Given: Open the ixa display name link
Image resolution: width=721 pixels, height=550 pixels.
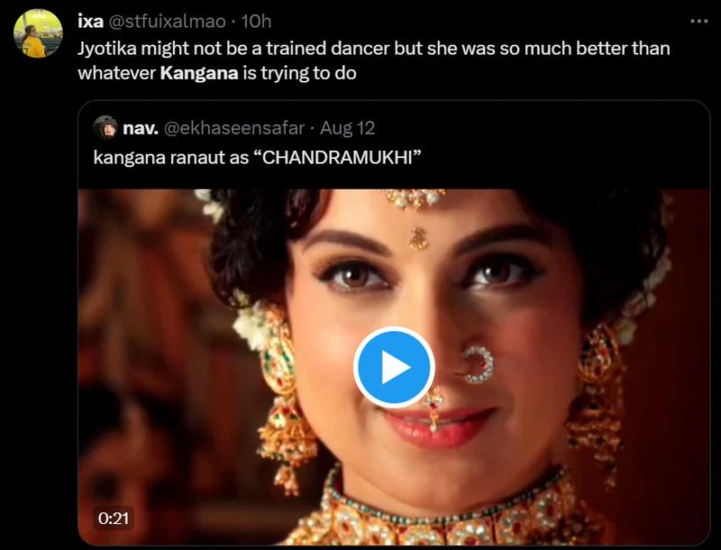Looking at the screenshot, I should coord(90,21).
